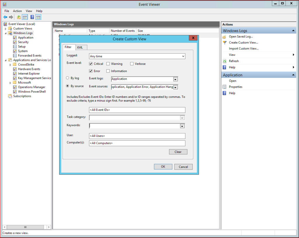
Task: Expand the CrowdStrike folder node
Action: [10, 65]
